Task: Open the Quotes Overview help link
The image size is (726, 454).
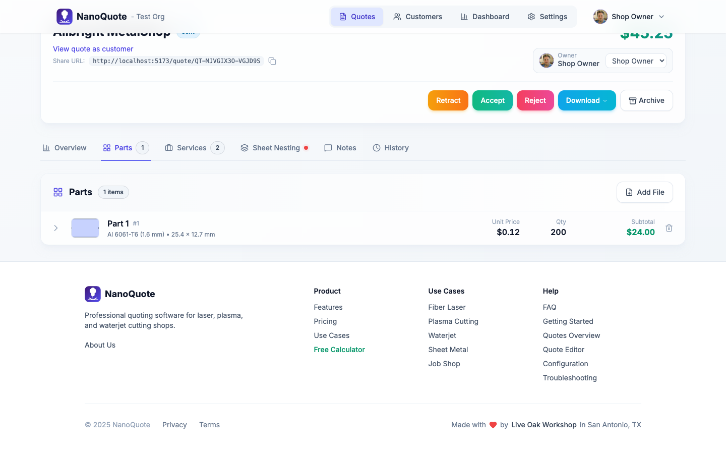Action: point(572,335)
